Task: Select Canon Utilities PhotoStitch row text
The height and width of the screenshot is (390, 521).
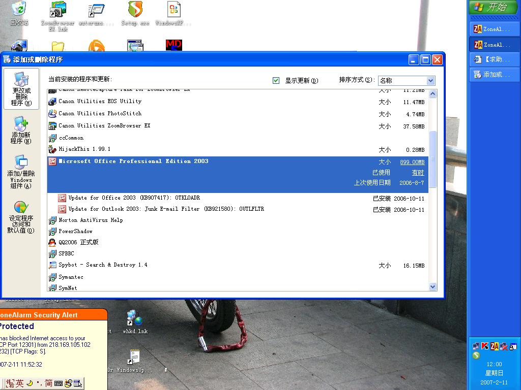Action: coord(100,113)
